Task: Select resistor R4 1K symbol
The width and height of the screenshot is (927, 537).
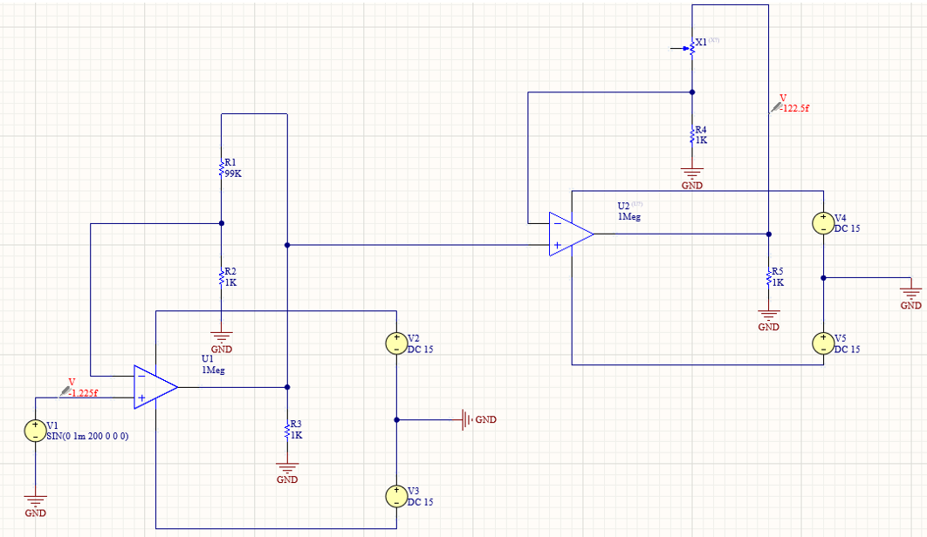Action: 692,135
